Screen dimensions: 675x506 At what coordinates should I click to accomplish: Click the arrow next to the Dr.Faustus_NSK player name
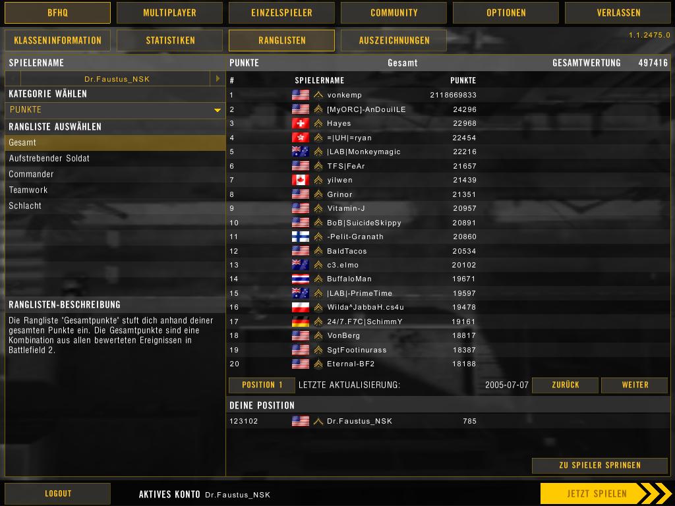218,79
